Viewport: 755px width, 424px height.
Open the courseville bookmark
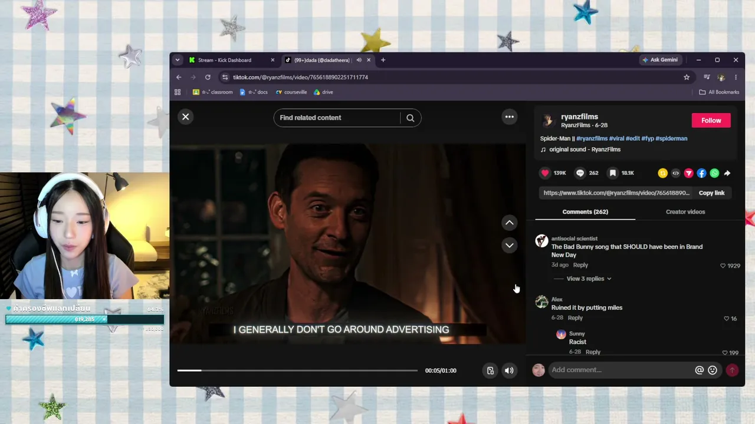(x=291, y=92)
